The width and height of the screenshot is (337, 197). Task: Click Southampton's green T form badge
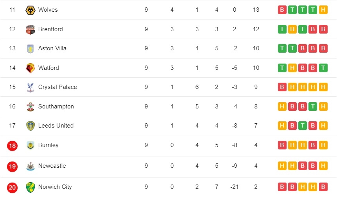tap(313, 106)
